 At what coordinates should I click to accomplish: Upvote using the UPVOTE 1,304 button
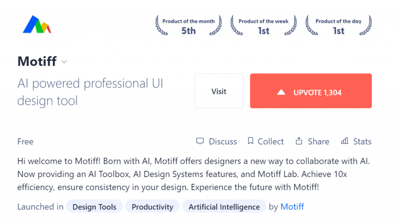point(311,91)
